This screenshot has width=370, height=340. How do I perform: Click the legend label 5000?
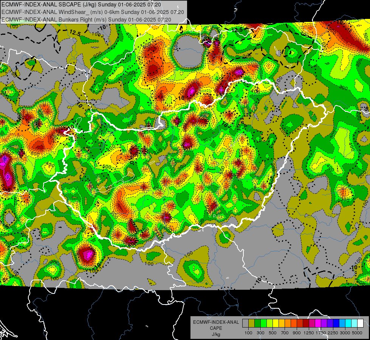pyautogui.click(x=357, y=333)
